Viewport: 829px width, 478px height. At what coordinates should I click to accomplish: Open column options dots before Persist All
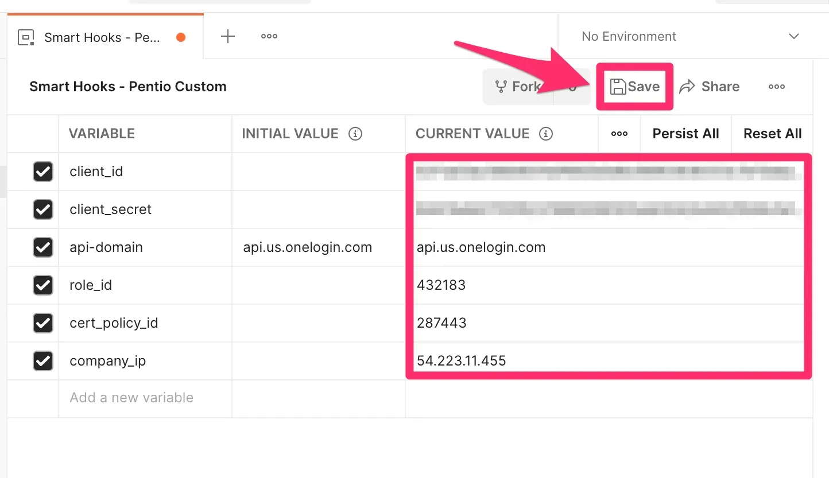619,134
